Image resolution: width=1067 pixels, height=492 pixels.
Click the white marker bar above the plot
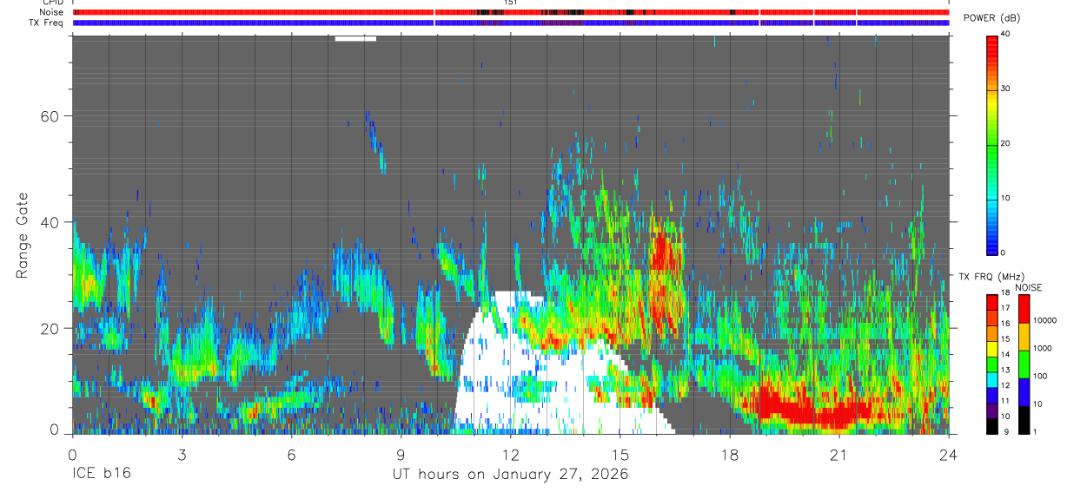(355, 38)
